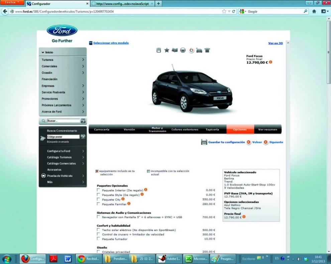Click info icon next to Precio final in summary box
This screenshot has height=264, width=331.
click(x=244, y=217)
